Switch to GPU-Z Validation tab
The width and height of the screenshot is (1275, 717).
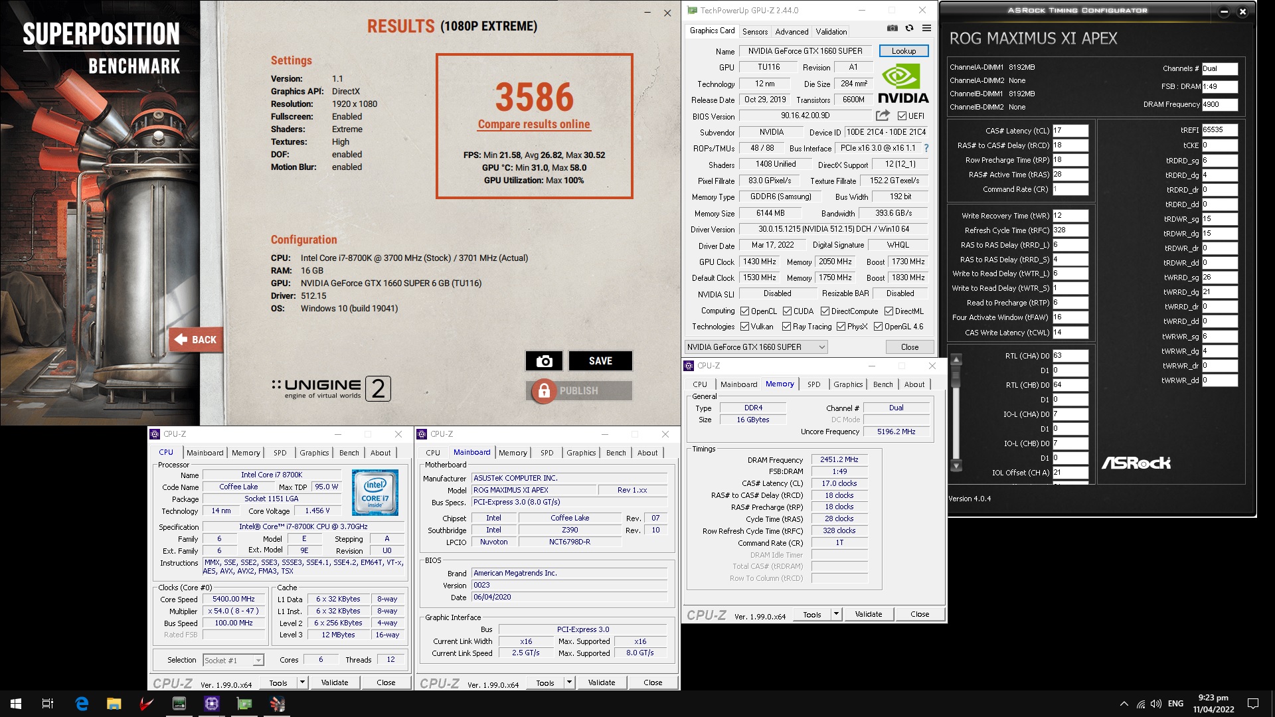pos(831,31)
